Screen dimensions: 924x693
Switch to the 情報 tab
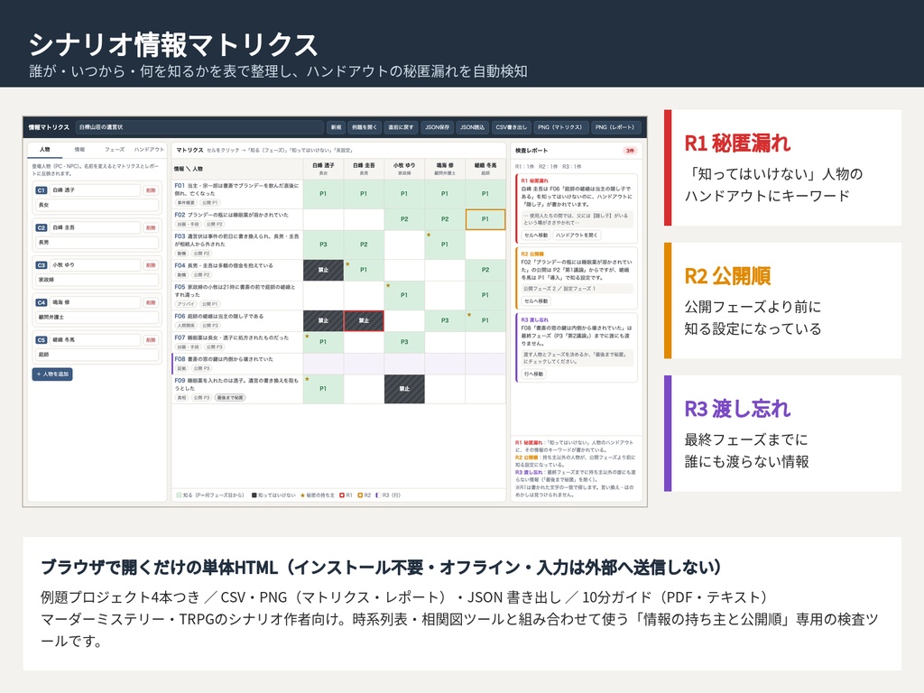point(79,150)
